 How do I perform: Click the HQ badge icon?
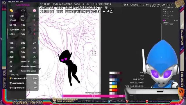click(4, 3)
